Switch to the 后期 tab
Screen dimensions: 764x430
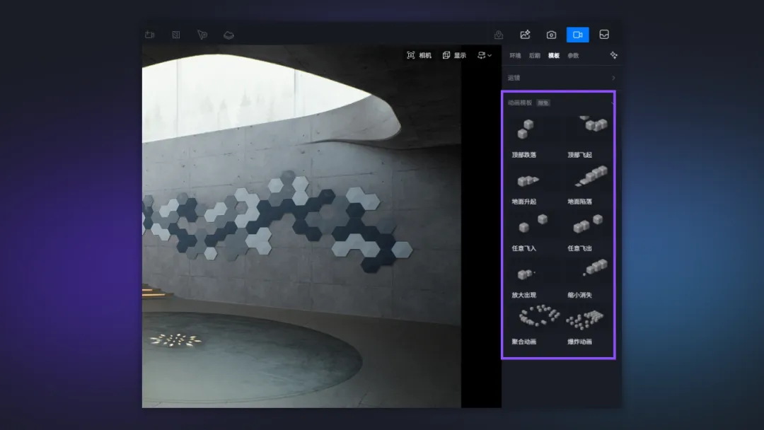(x=534, y=55)
